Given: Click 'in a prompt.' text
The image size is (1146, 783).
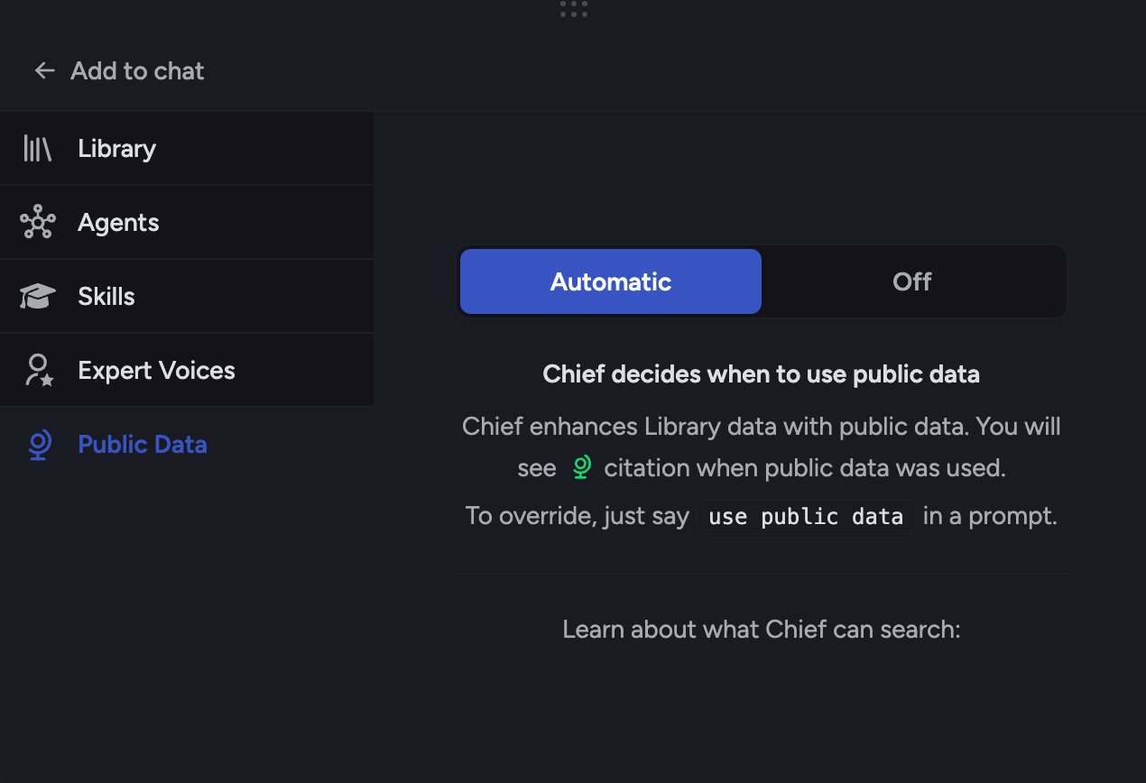Looking at the screenshot, I should tap(990, 516).
